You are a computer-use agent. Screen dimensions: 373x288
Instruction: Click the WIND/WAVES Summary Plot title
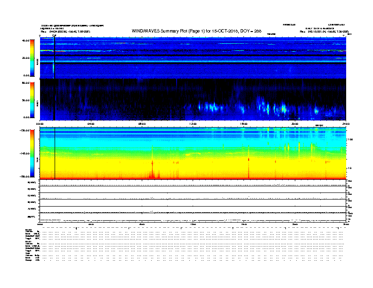[196, 31]
